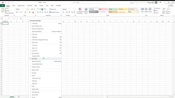Click the Copy icon

coord(5,11)
